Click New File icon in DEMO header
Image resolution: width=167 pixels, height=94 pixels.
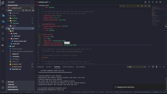[23, 10]
